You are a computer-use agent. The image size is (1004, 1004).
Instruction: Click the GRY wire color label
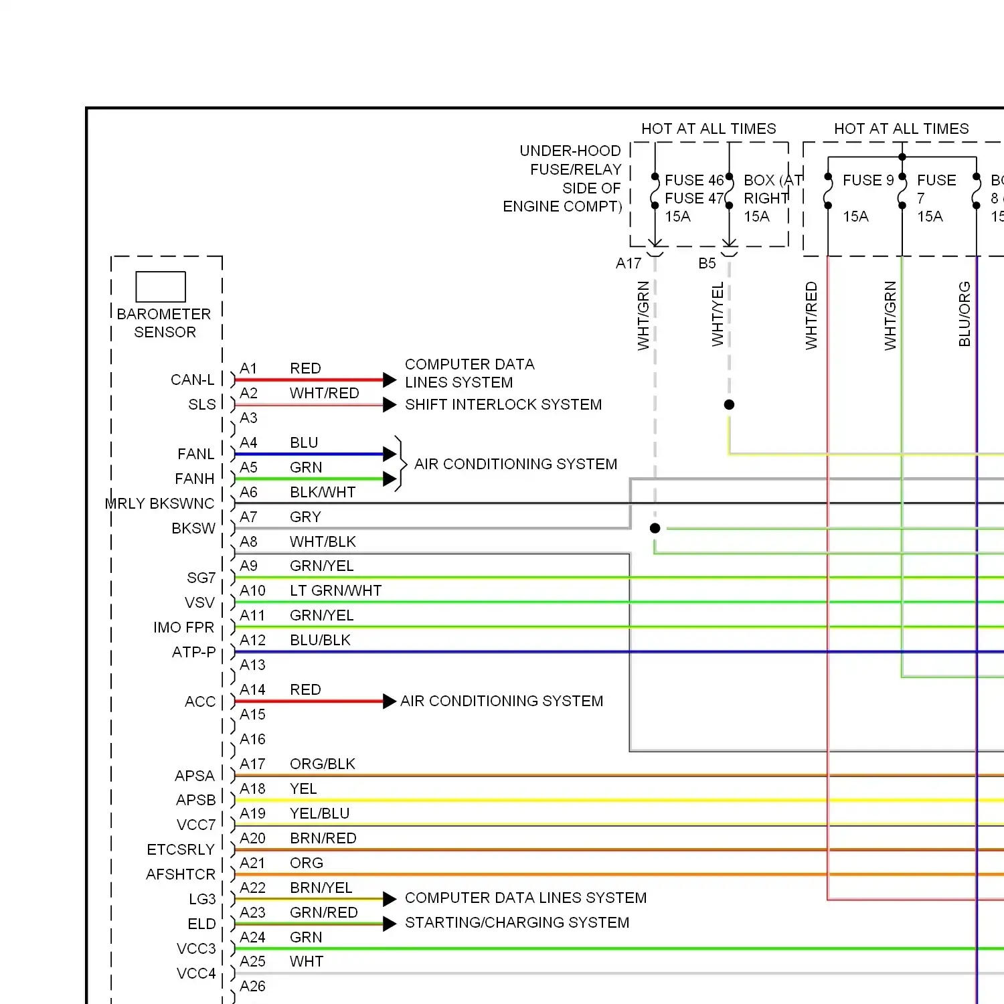(305, 517)
